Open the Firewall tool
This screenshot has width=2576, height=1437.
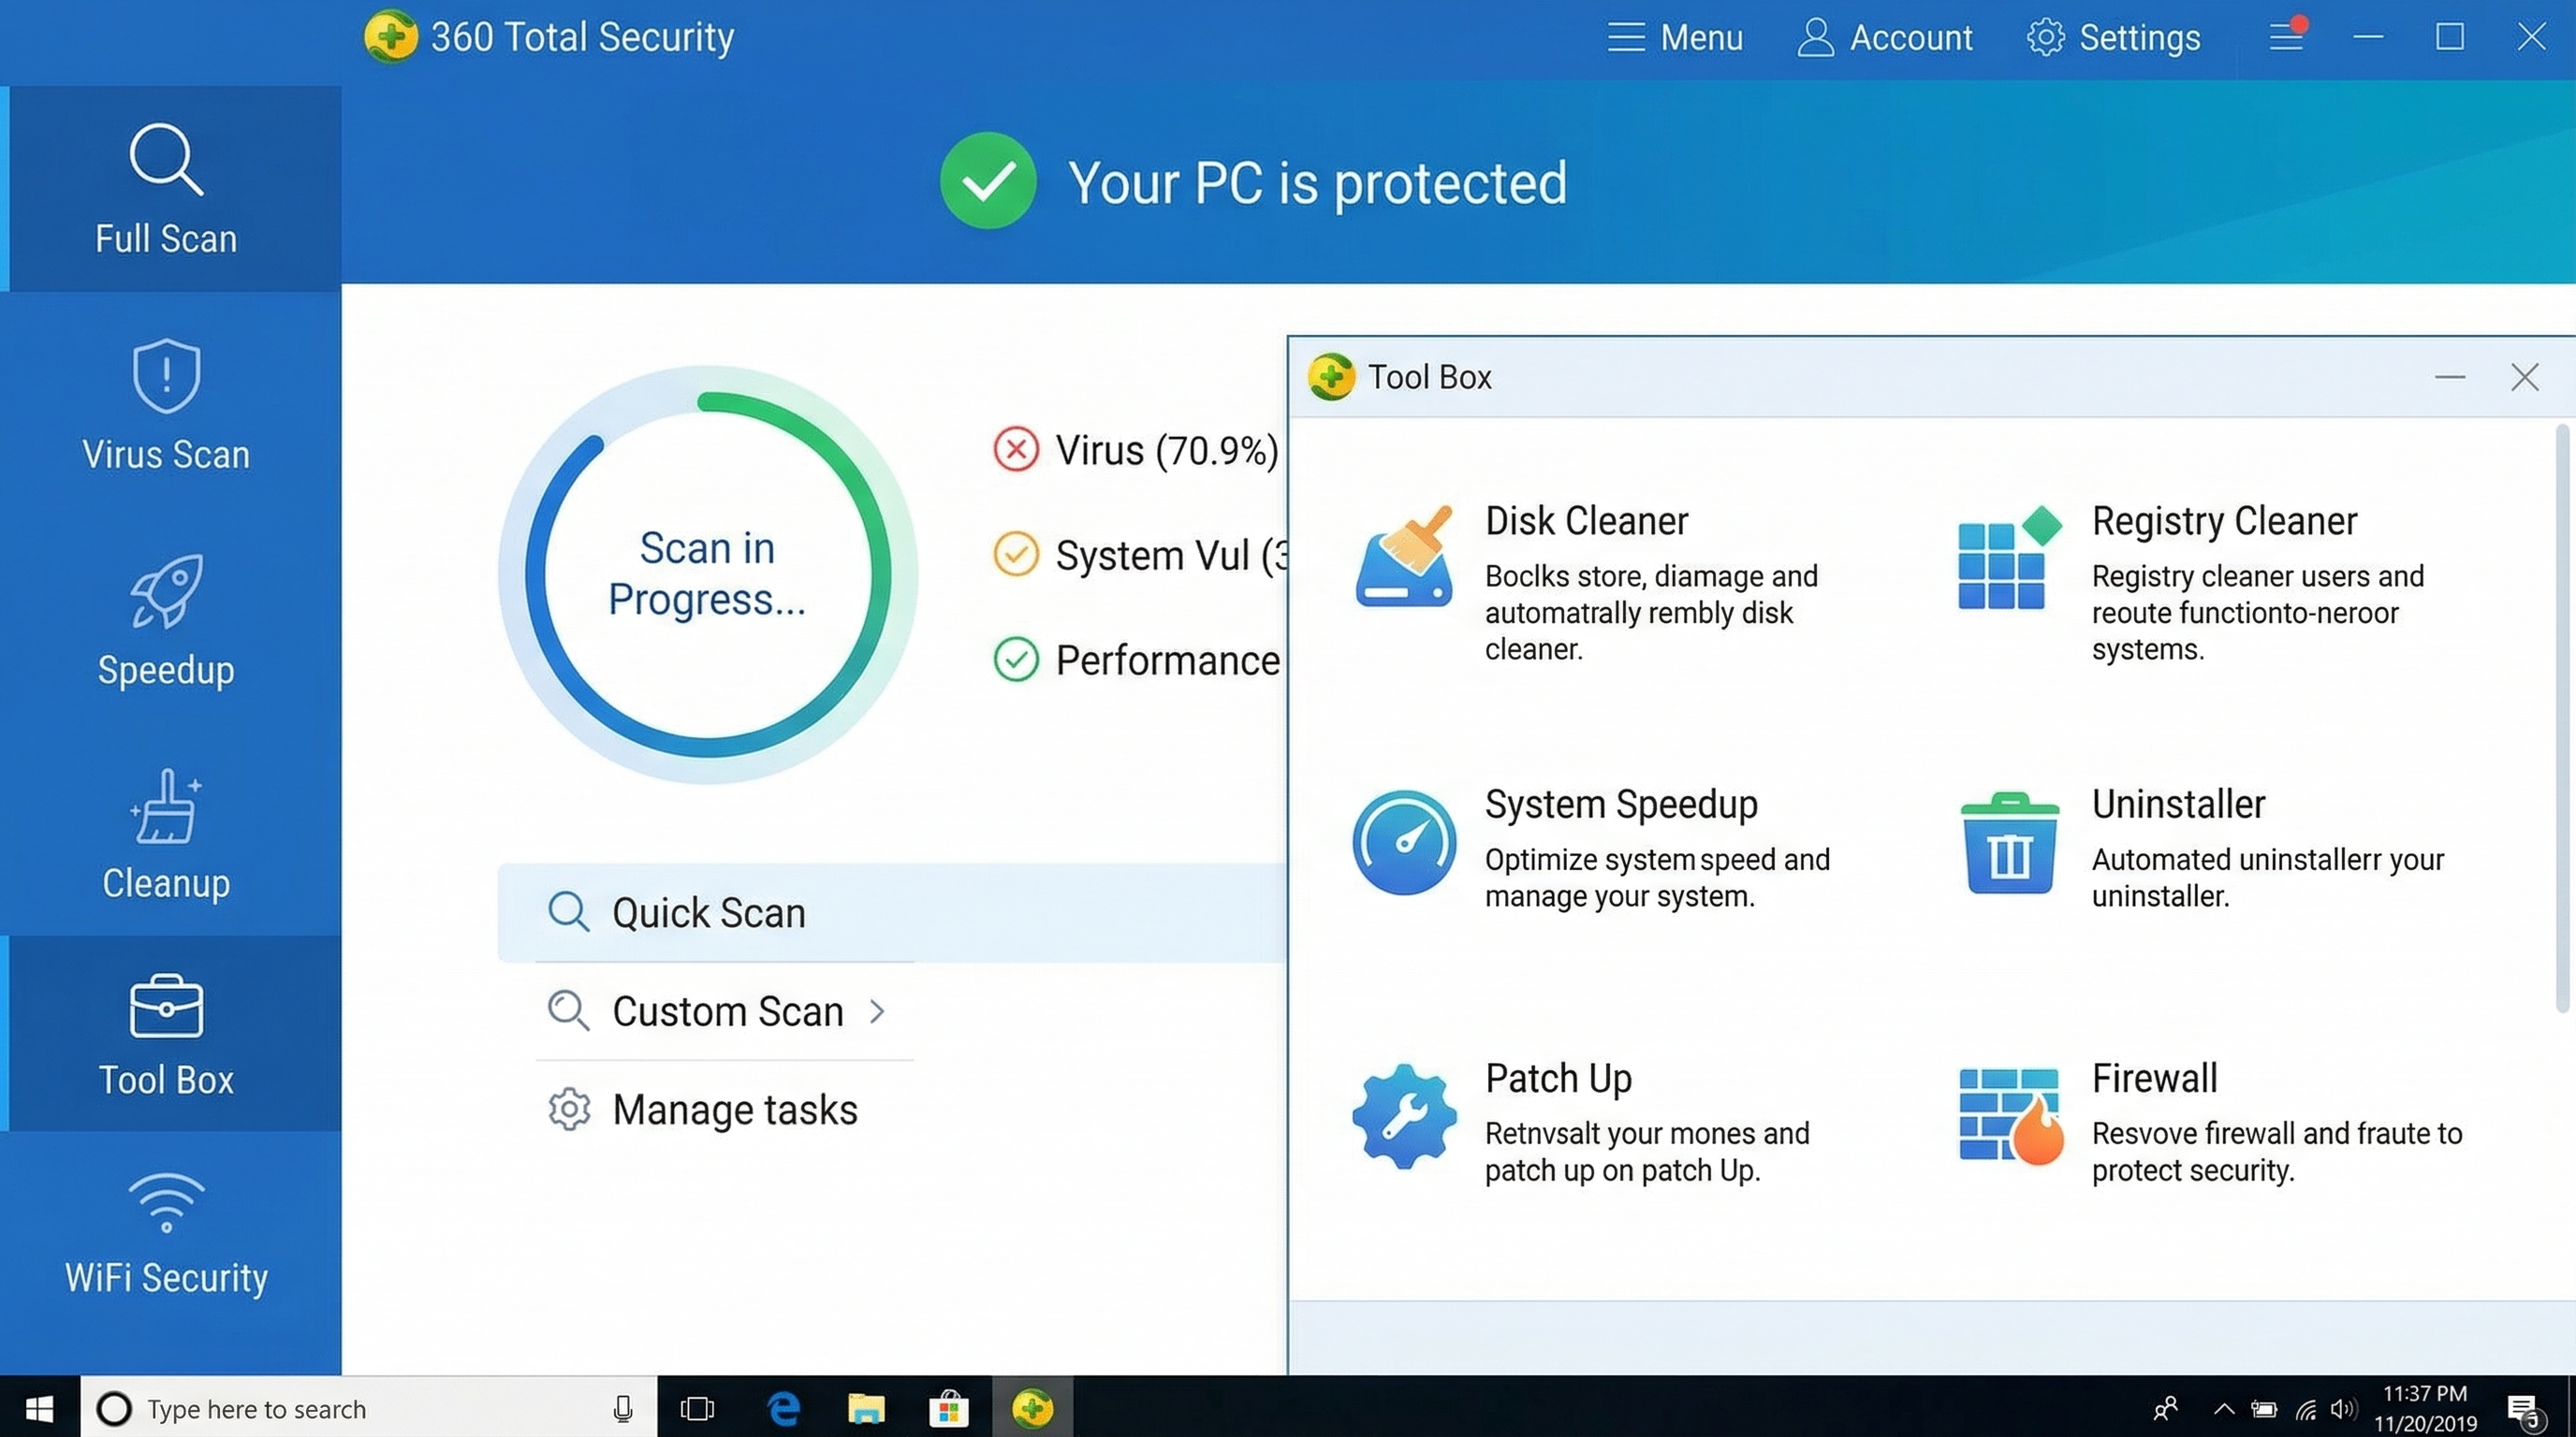[2154, 1079]
